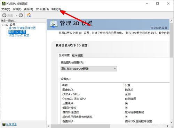Screen dimensions: 174x128
Task: Open the 首选图形处理器 combo box
Action: [x=89, y=69]
